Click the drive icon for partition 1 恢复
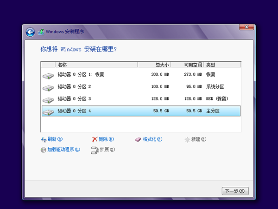The image size is (278, 209). (x=48, y=76)
